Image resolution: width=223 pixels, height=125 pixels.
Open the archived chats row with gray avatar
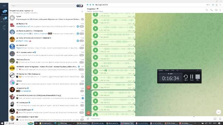pyautogui.click(x=47, y=18)
